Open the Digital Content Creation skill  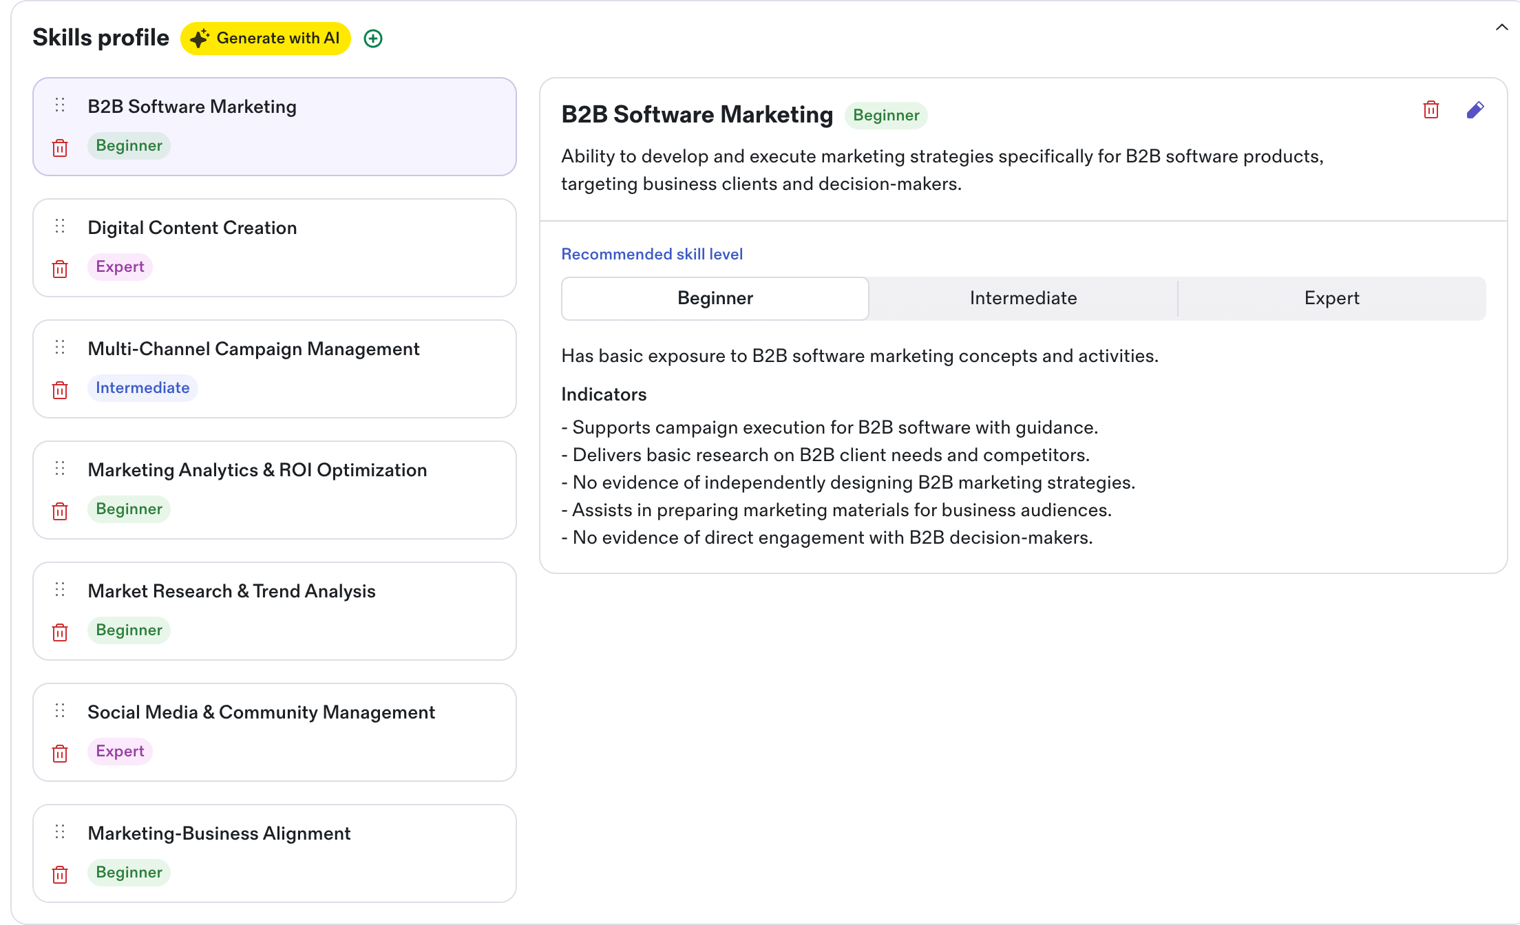(275, 248)
